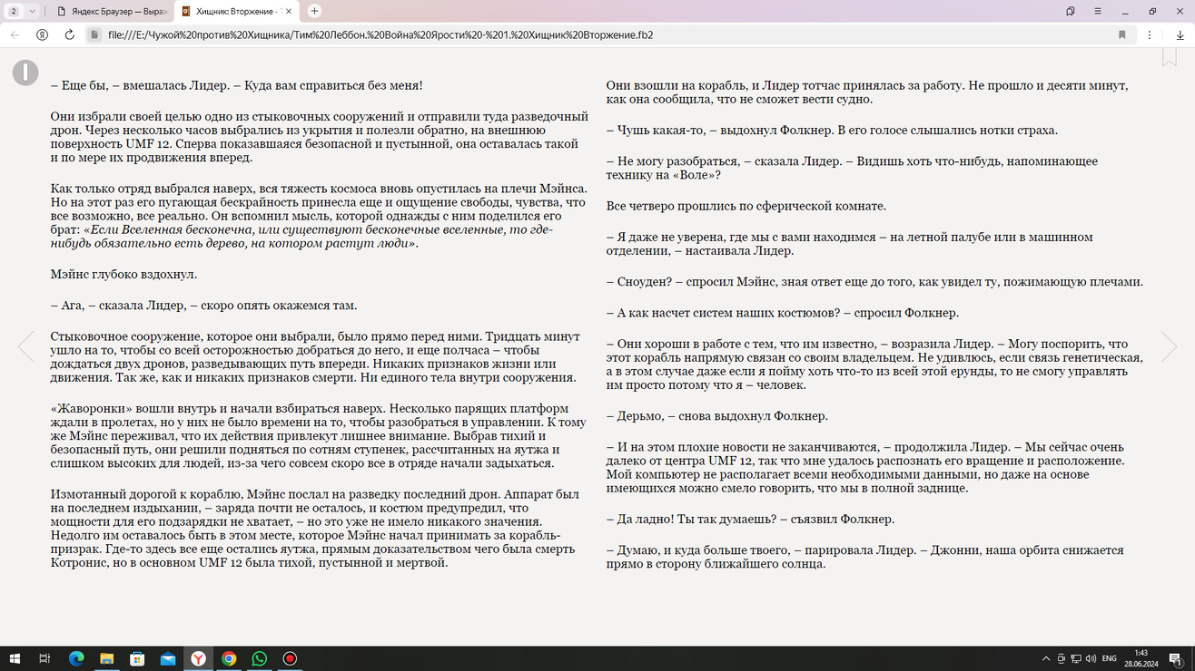
Task: Launch Microsoft Edge from taskbar
Action: [x=76, y=658]
